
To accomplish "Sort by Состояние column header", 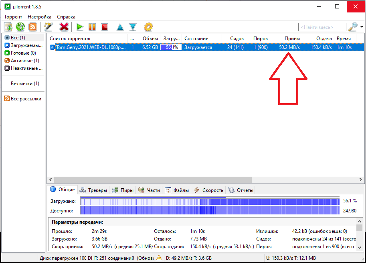I will tap(202, 39).
